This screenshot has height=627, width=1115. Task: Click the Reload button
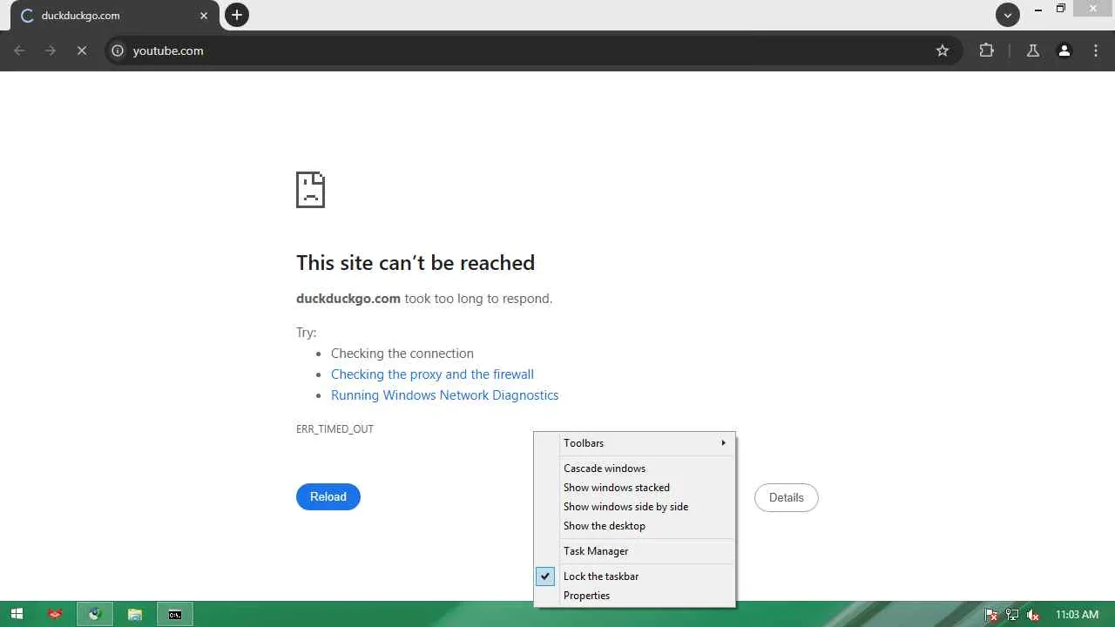pos(328,496)
